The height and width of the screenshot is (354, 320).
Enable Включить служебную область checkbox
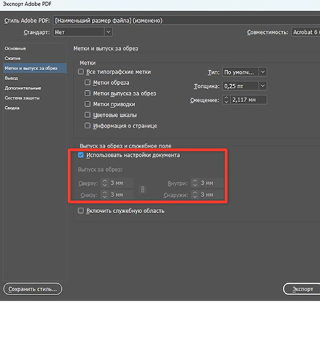click(81, 211)
